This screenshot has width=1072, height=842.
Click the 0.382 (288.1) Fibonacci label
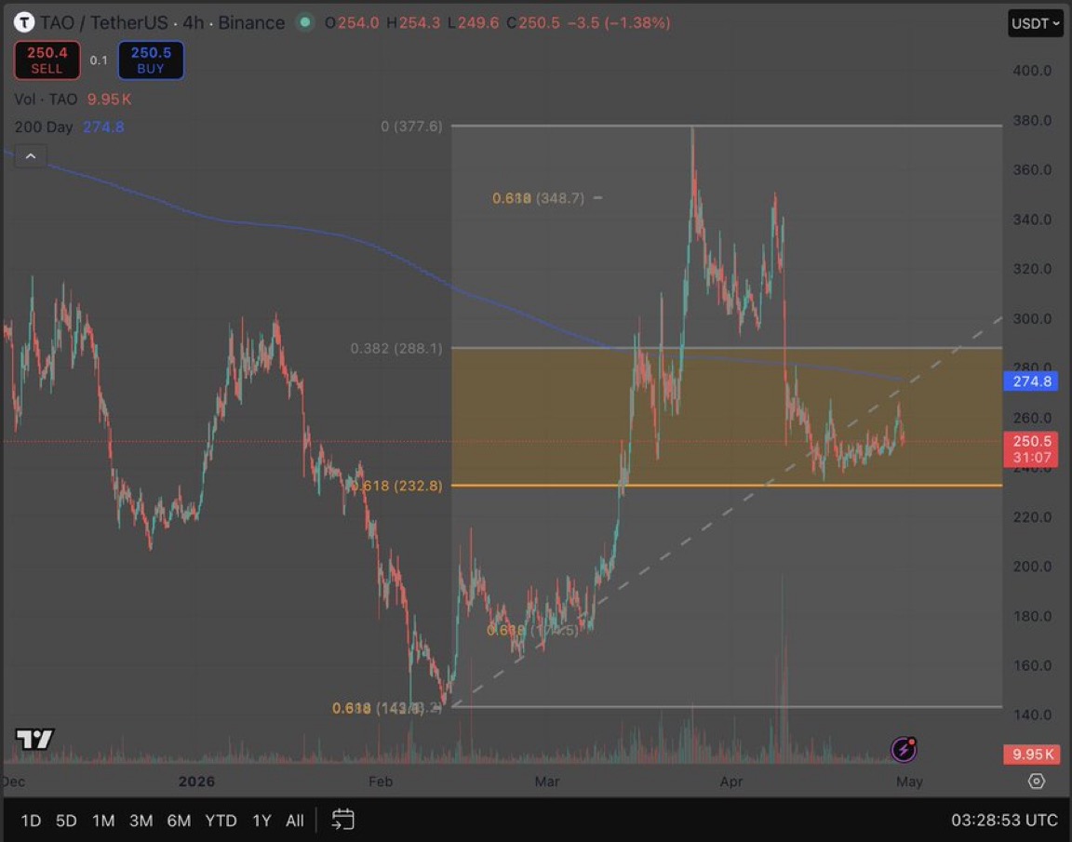[x=396, y=349]
